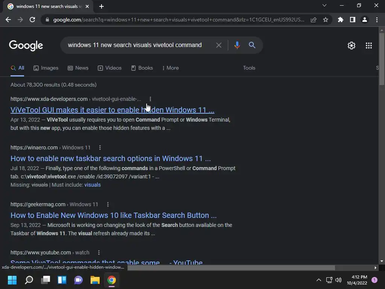Click the horizontal scrollbar thumb
The image size is (385, 289).
click(231, 268)
